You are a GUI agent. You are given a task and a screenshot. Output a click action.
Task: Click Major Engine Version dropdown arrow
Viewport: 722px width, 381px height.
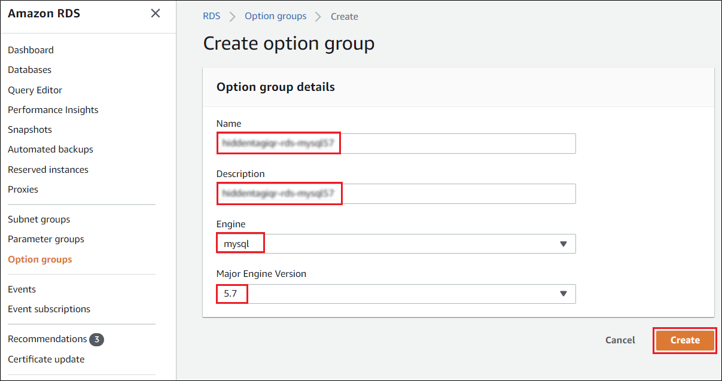563,294
